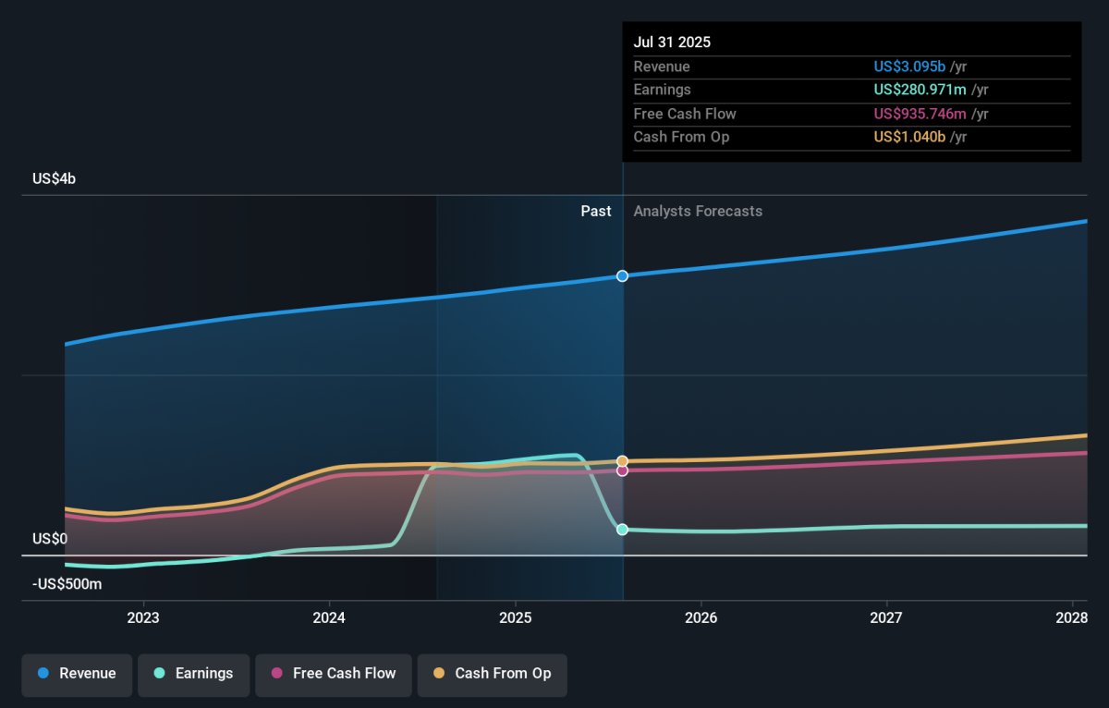Screen dimensions: 1109x708
Task: Toggle the Earnings legend button
Action: (x=194, y=674)
